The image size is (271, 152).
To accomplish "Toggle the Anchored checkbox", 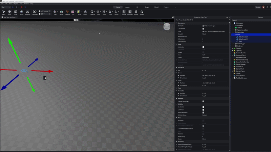I will pos(203,121).
